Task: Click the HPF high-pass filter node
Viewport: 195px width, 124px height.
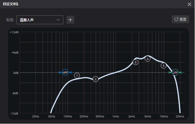Action: [65, 72]
